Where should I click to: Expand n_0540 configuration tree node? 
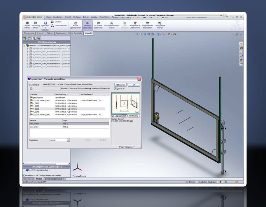(27, 58)
